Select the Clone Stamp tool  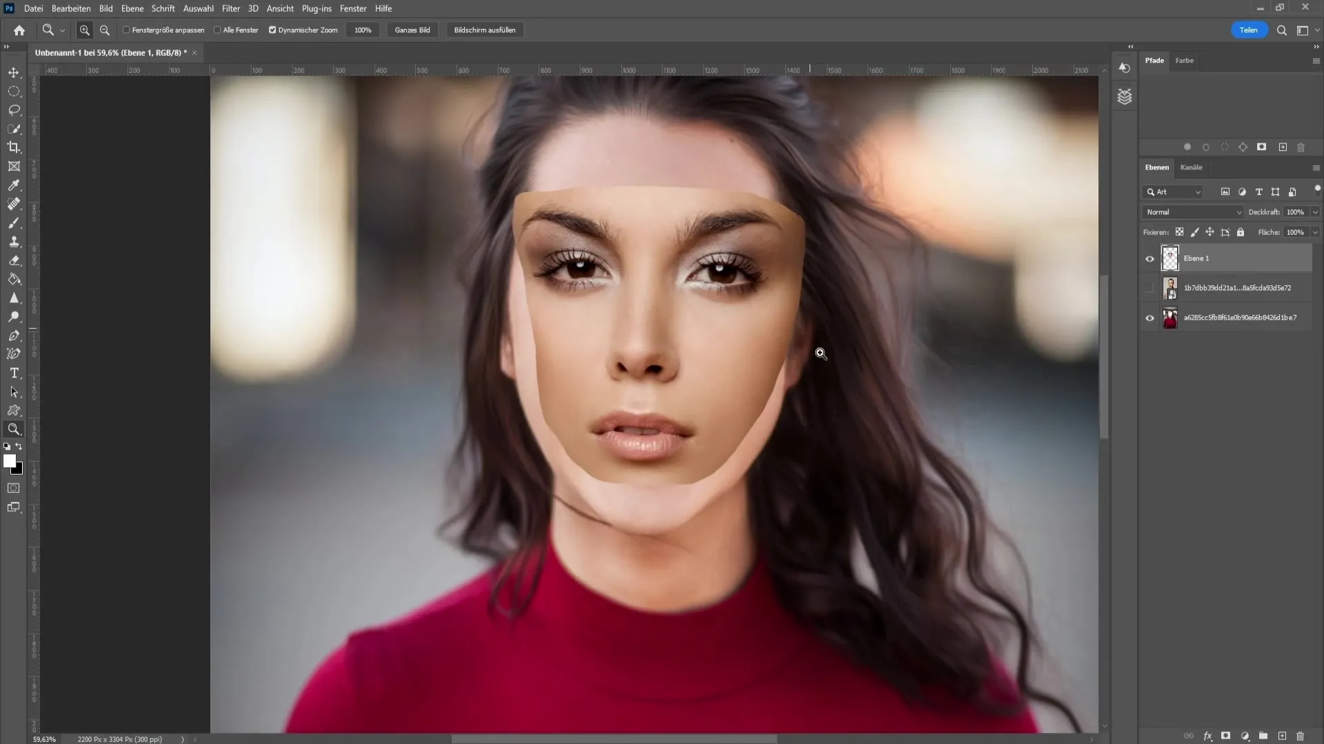(x=14, y=242)
